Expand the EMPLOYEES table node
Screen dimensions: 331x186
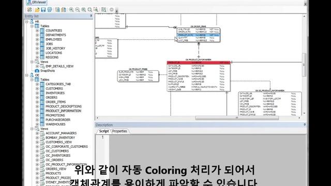point(37,39)
